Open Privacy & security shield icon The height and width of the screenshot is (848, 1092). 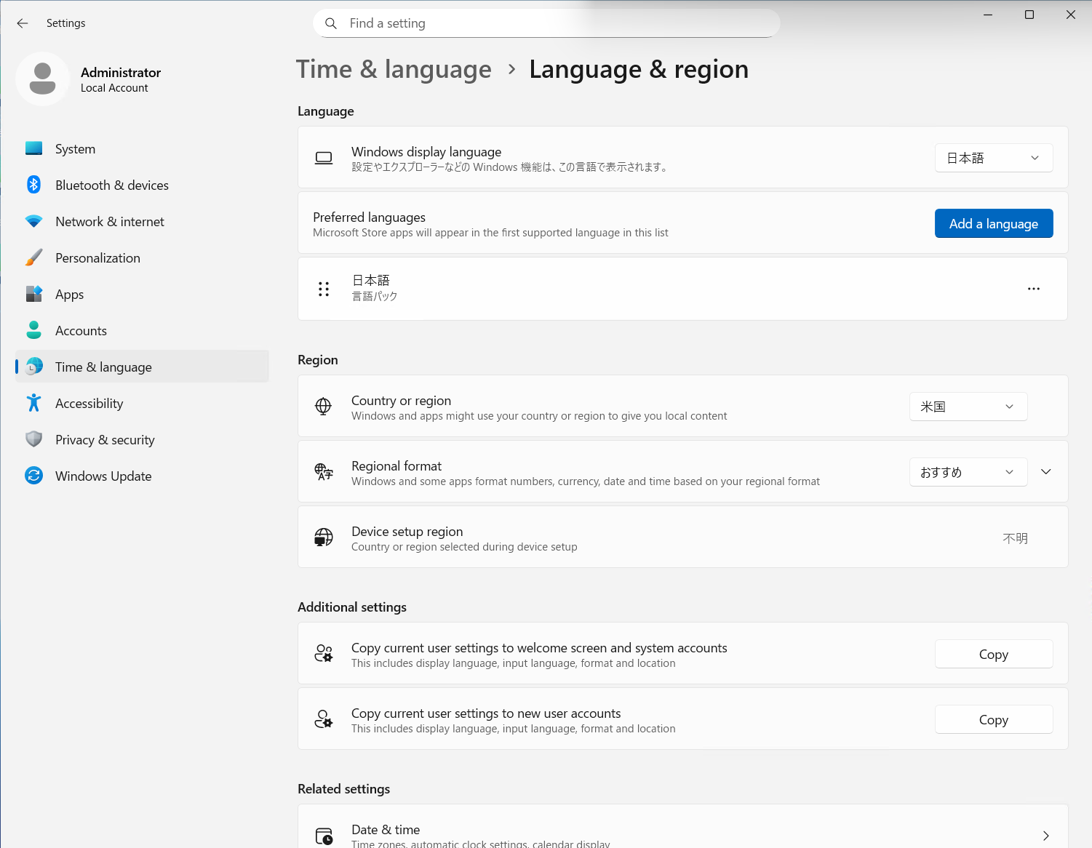point(33,439)
